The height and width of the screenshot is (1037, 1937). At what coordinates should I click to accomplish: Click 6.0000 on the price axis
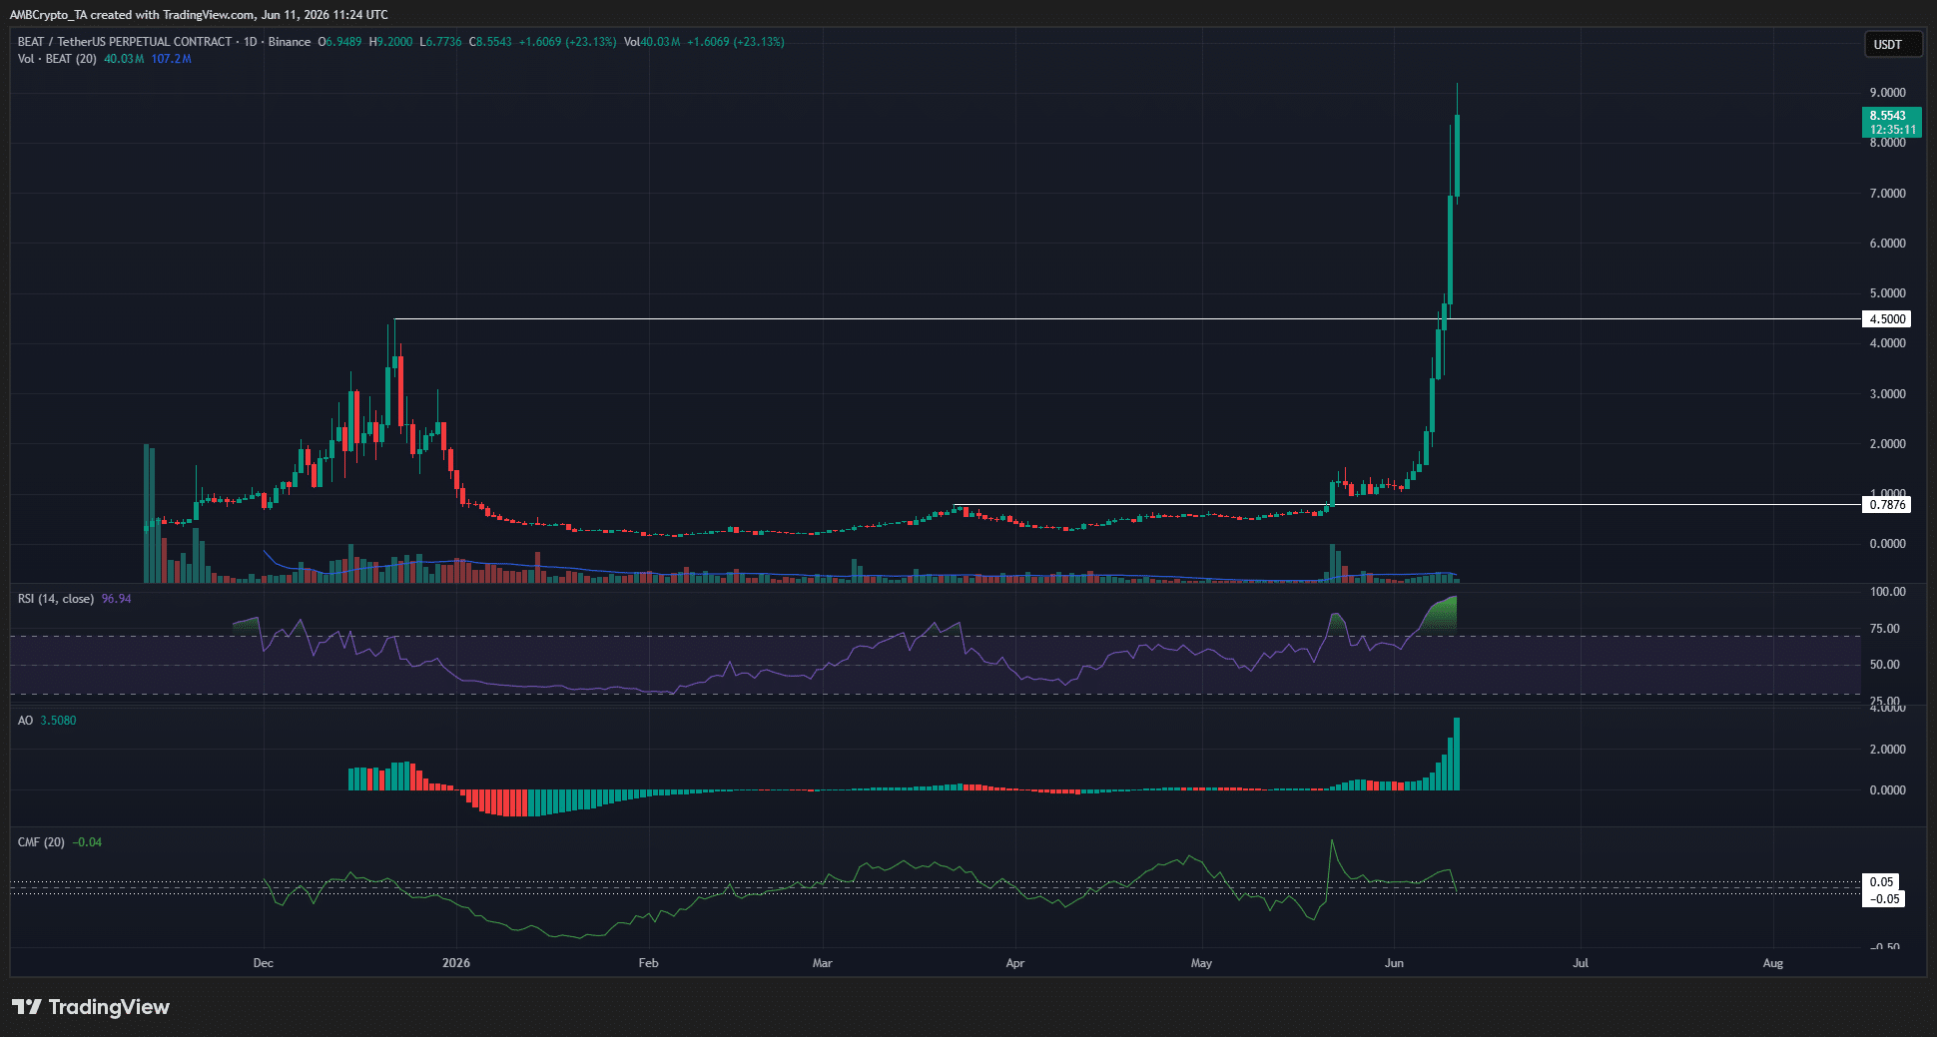coord(1888,244)
